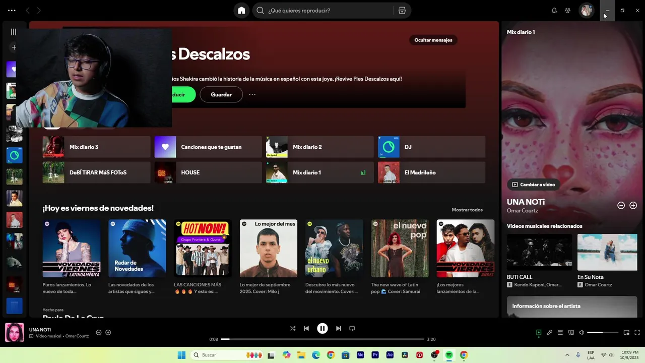Open En Su Nota related video

click(607, 261)
